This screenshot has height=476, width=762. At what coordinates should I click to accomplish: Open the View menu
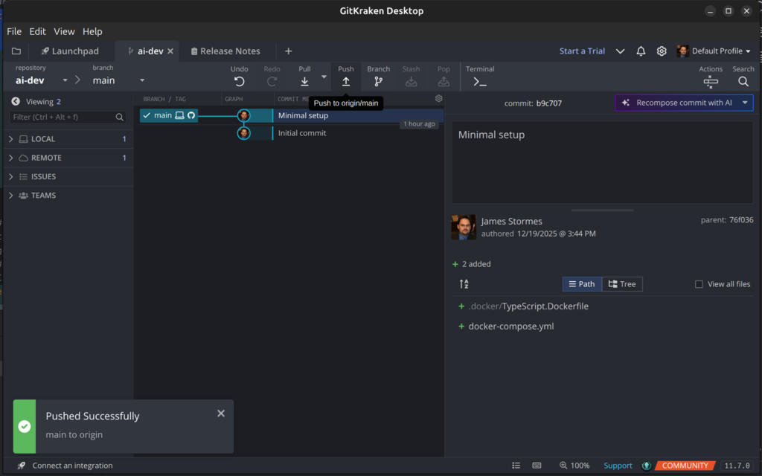click(64, 31)
